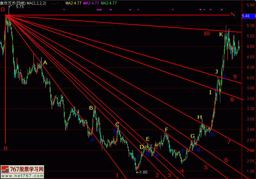Image resolution: width=256 pixels, height=179 pixels.
Task: Select the yellow MA2:4.77 indicator label
Action: coord(73,3)
